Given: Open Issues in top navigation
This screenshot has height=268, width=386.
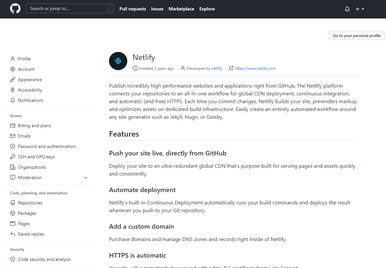Looking at the screenshot, I should coord(157,9).
